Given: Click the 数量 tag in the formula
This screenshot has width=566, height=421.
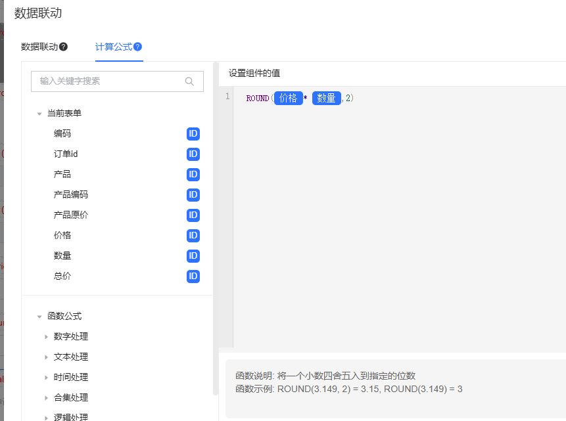Looking at the screenshot, I should [326, 98].
